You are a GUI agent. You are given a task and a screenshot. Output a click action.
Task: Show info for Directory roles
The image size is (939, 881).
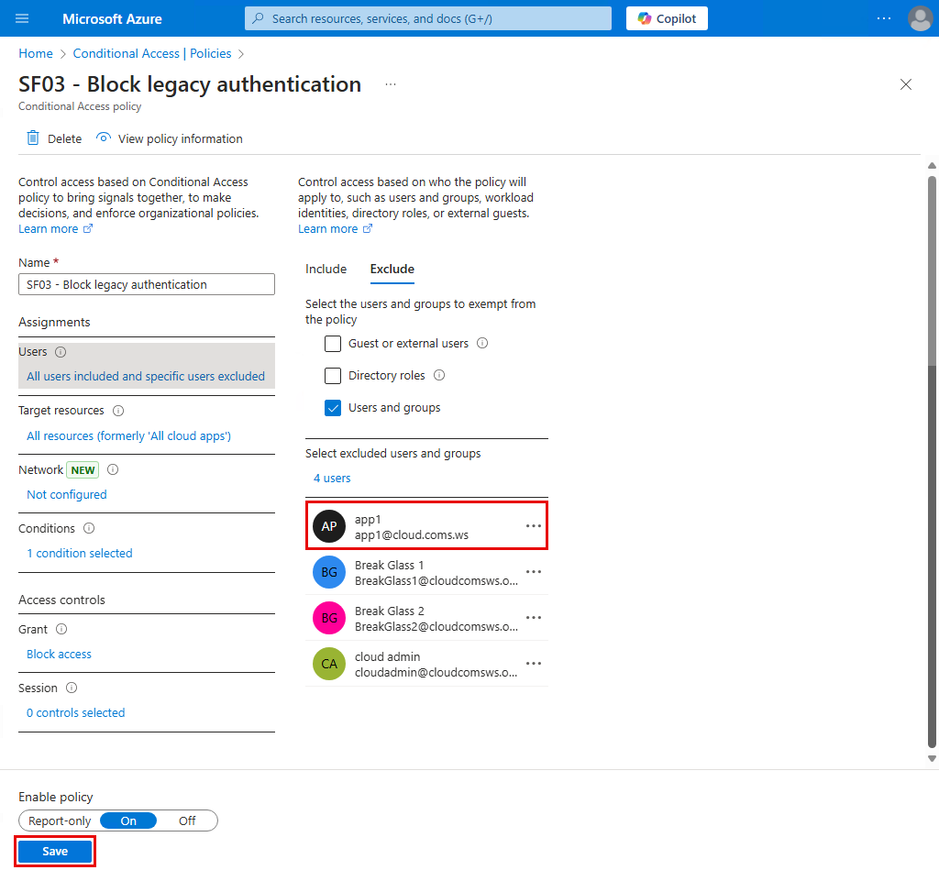439,375
